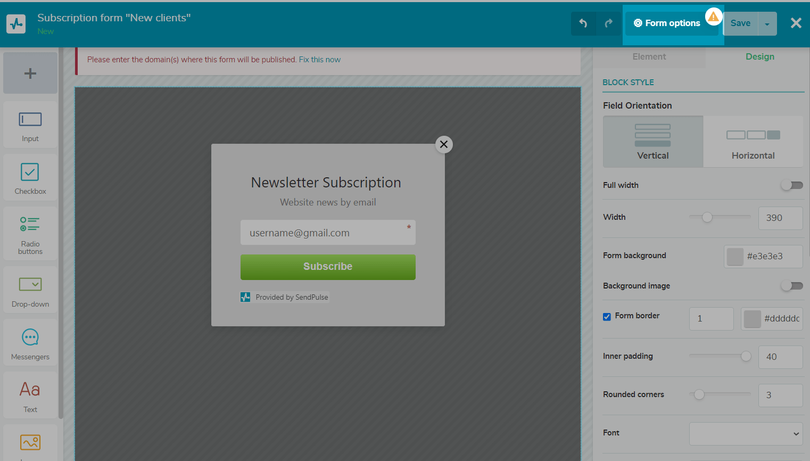Open the Font dropdown list
Viewport: 810px width, 461px height.
point(746,434)
